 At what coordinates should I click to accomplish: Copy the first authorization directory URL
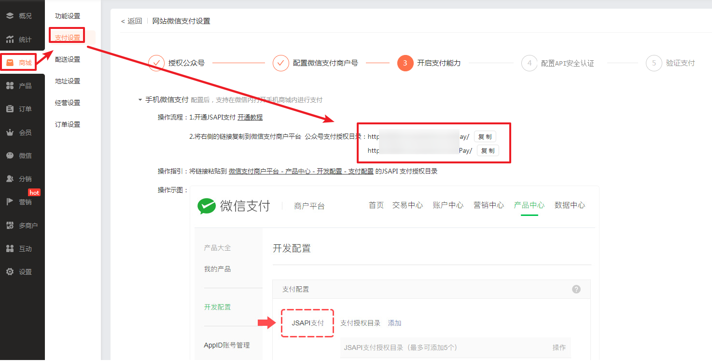click(485, 136)
